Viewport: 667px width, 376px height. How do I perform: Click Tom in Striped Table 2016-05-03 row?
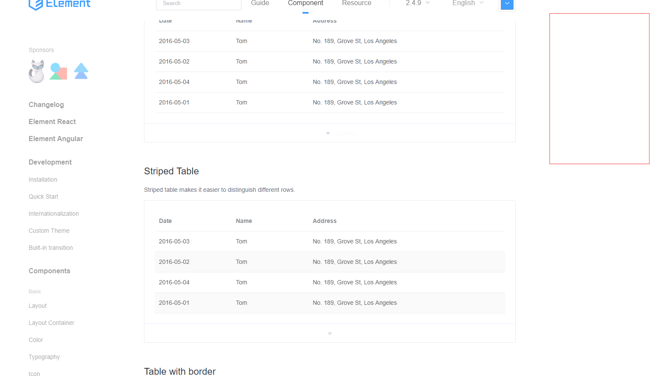tap(241, 241)
